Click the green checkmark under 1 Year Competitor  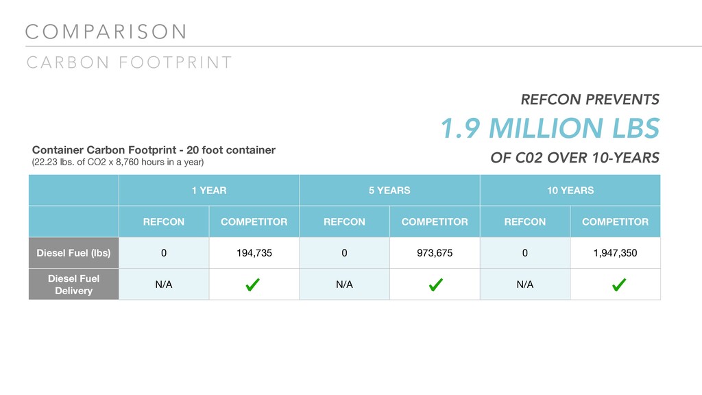click(253, 285)
